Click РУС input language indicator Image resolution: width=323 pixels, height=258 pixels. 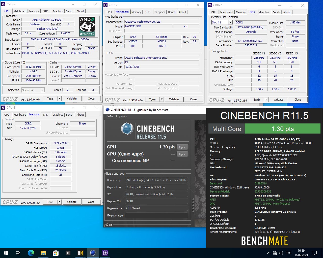[x=288, y=253]
